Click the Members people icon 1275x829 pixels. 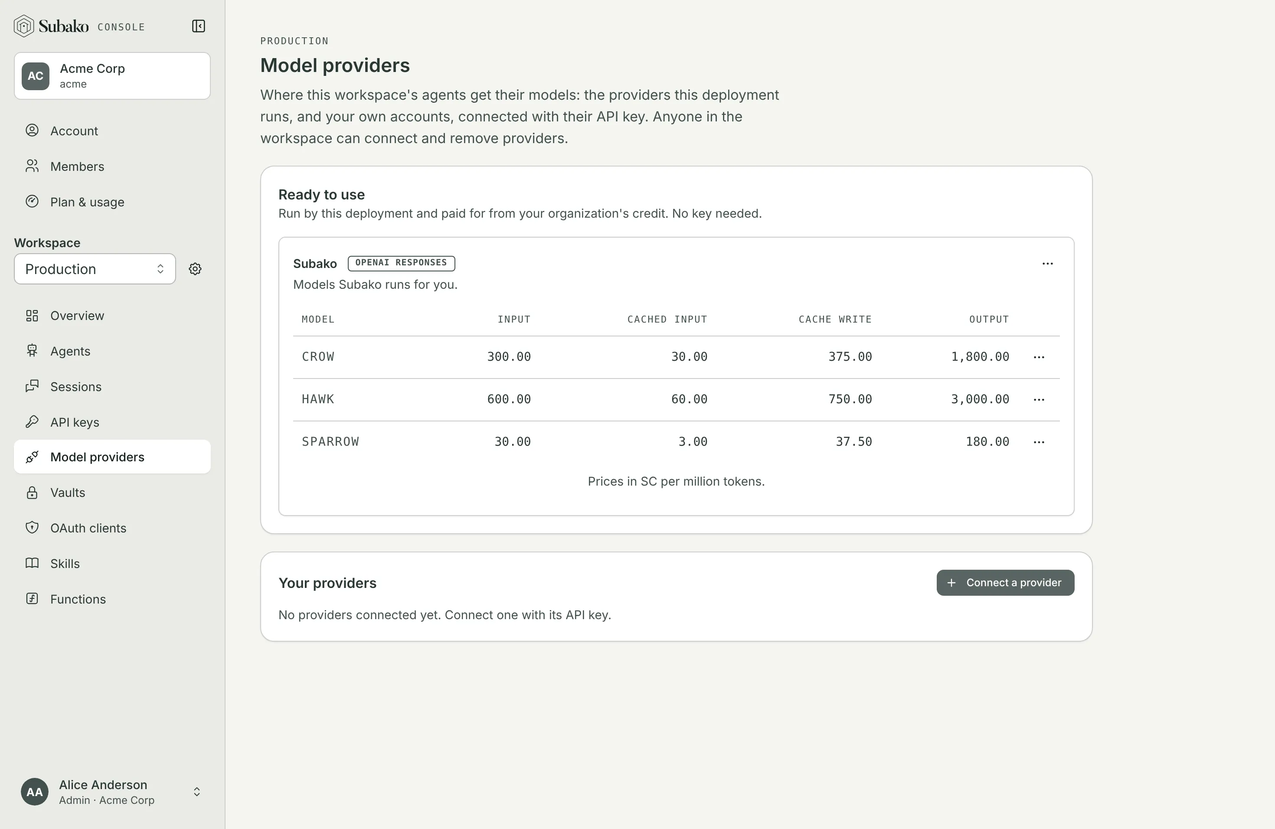tap(32, 166)
